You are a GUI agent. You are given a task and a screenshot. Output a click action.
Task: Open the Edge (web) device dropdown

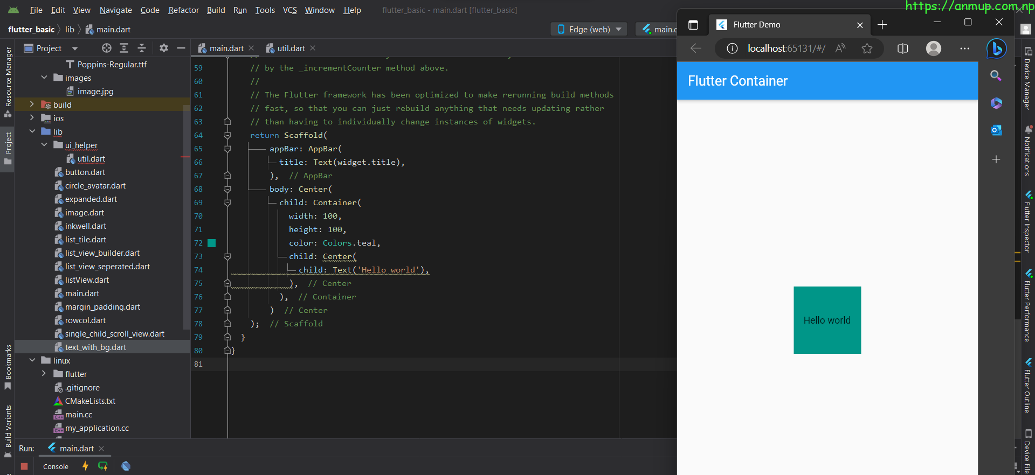(589, 29)
